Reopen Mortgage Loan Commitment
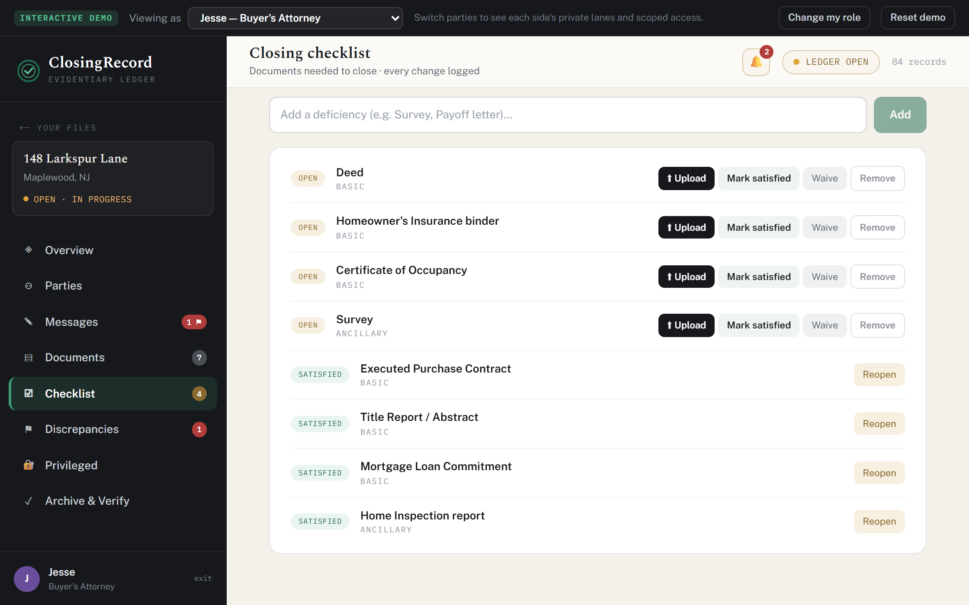The image size is (969, 605). coord(879,473)
